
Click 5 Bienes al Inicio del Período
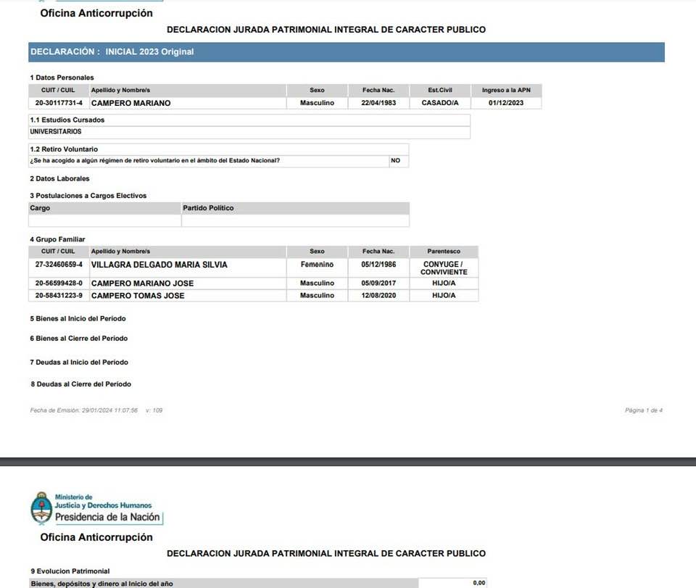(x=78, y=318)
